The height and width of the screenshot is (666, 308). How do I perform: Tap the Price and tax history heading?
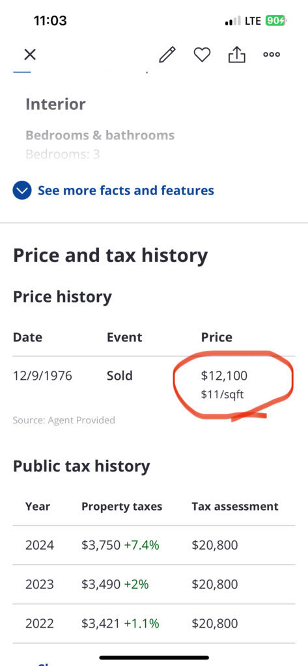click(111, 256)
